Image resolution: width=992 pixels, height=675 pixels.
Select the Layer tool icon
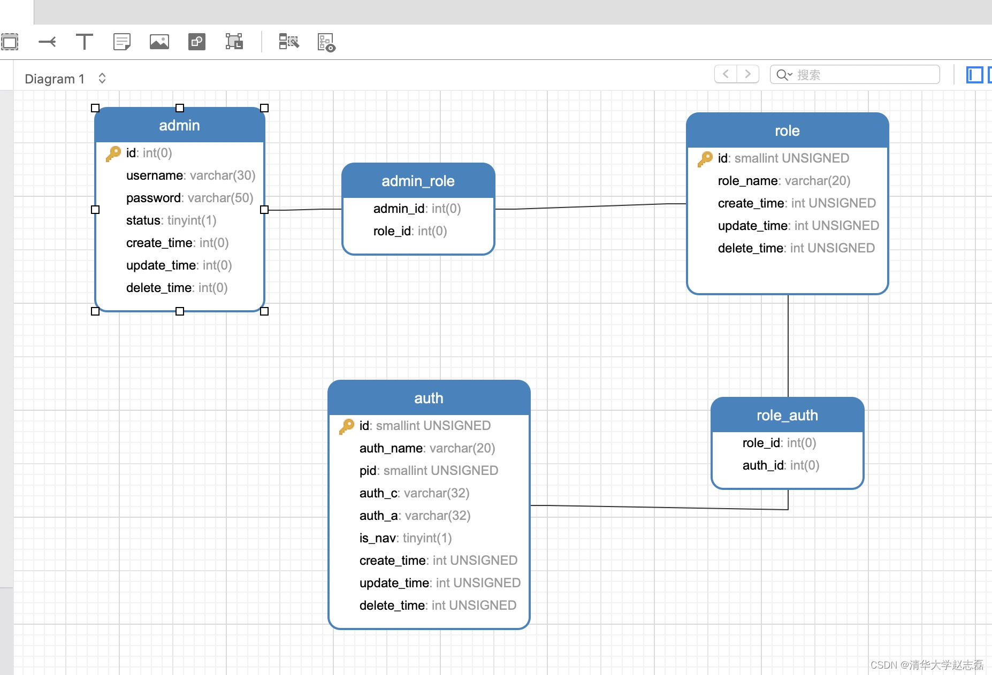(234, 42)
